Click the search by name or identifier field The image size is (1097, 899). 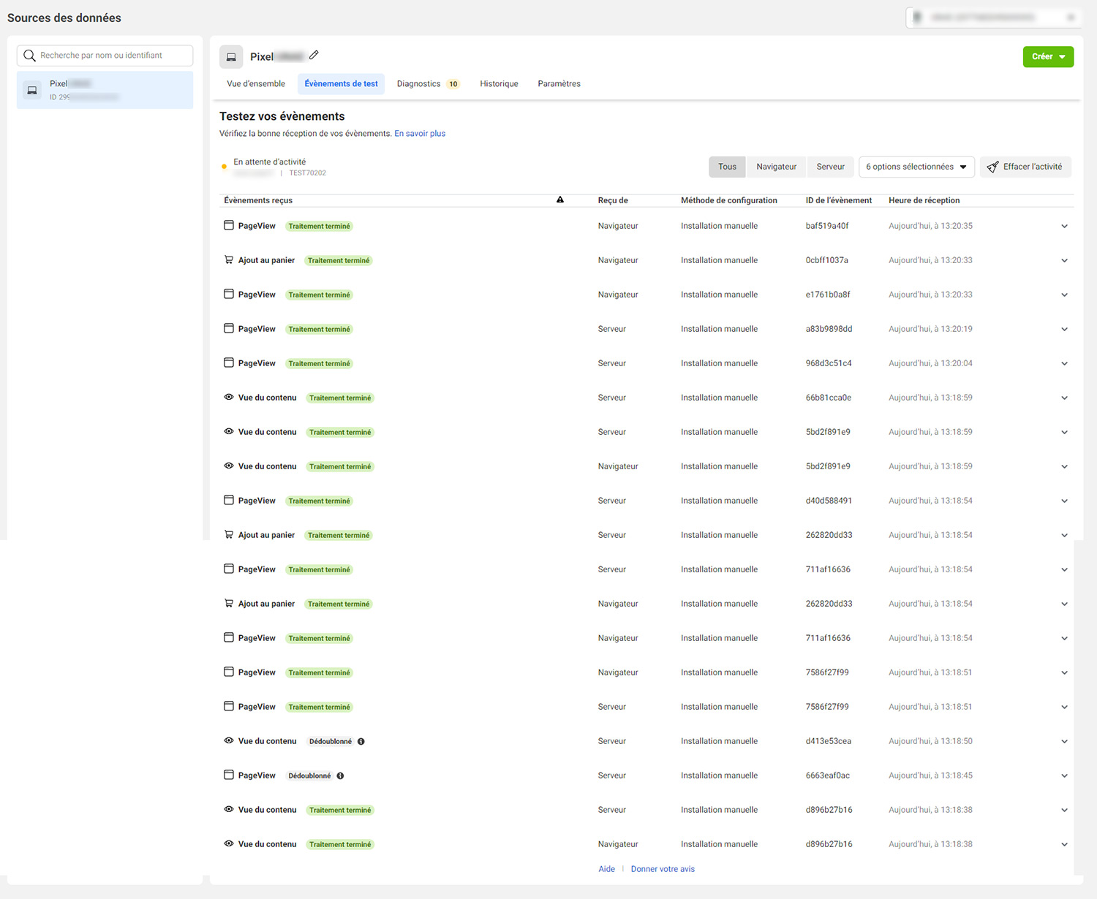pos(105,56)
